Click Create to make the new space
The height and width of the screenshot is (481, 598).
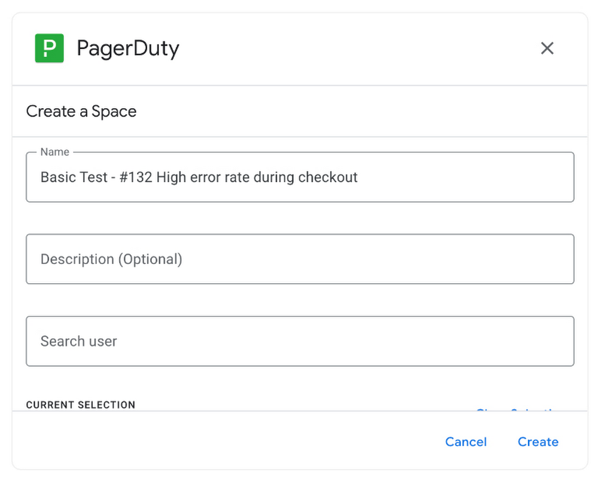click(538, 442)
